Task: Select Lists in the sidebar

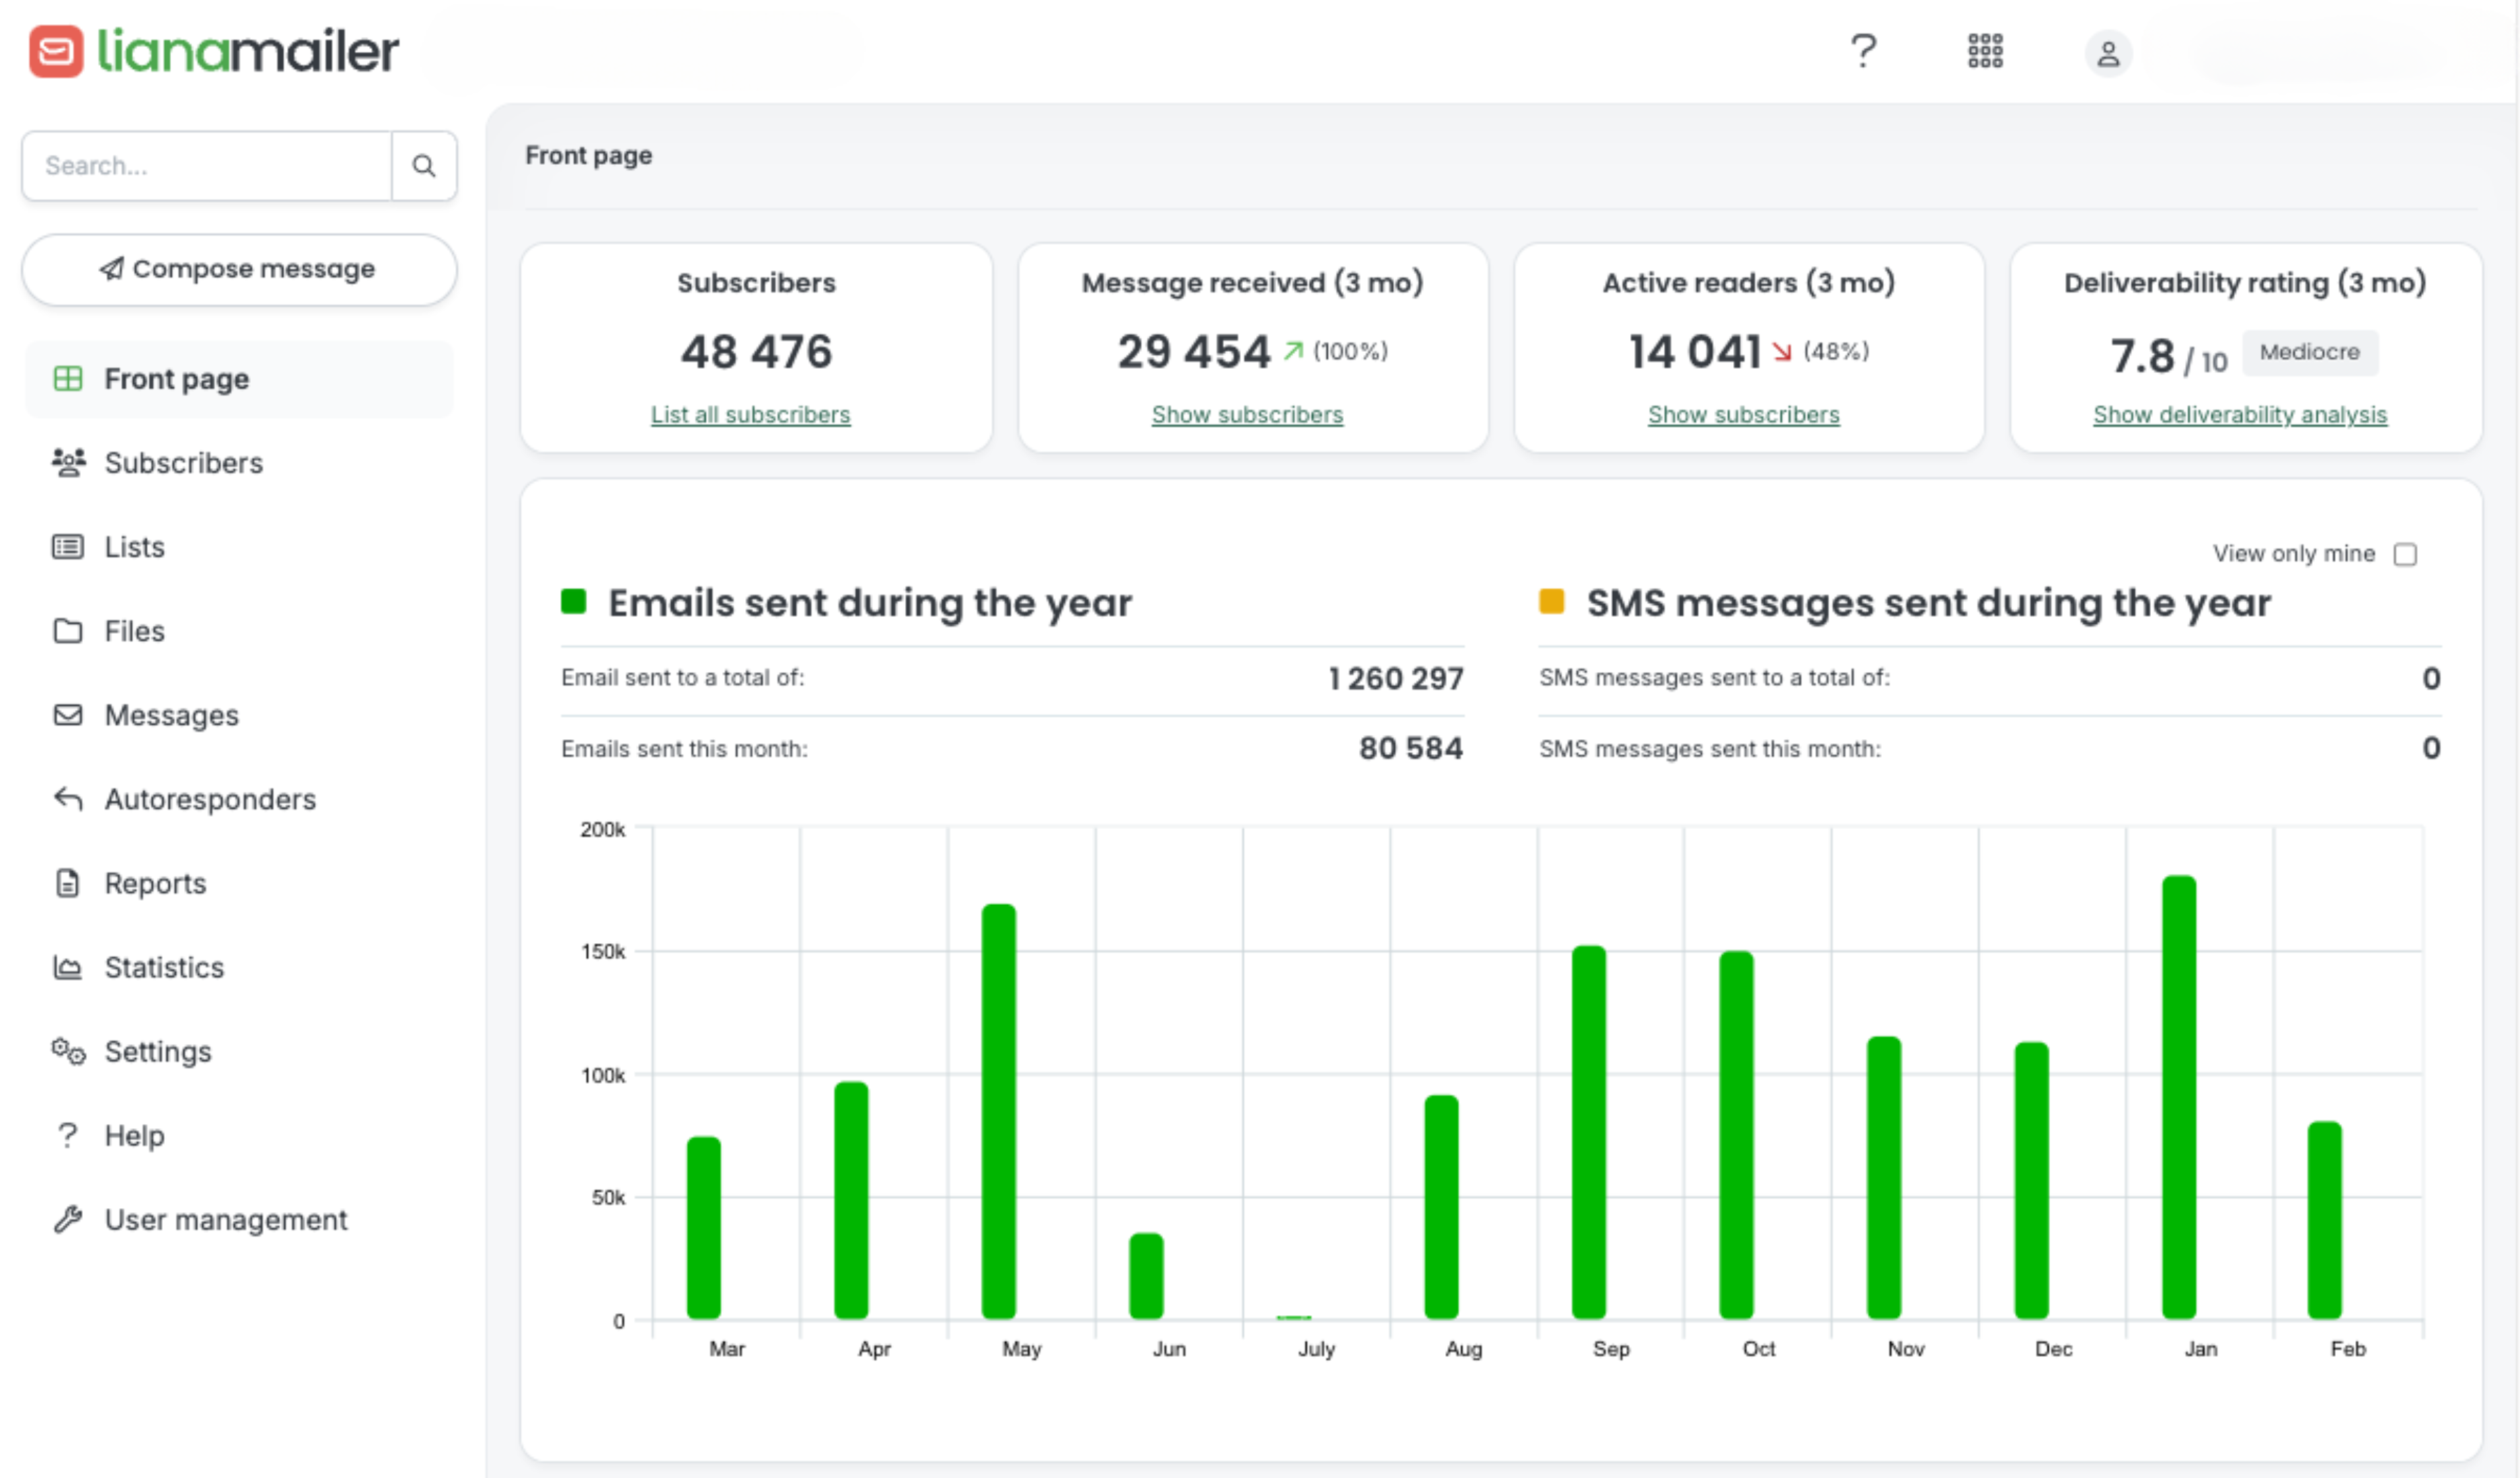Action: tap(134, 547)
